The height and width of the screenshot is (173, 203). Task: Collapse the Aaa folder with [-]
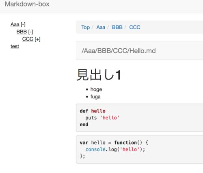[x=23, y=25]
